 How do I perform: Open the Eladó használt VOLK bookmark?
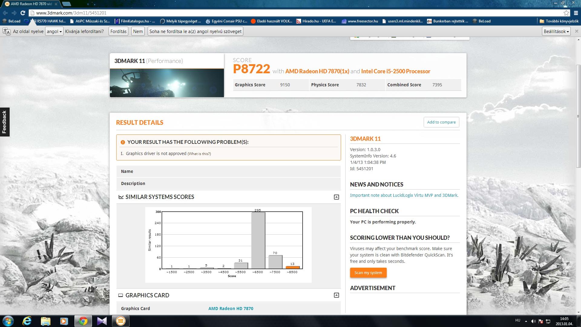pos(272,21)
